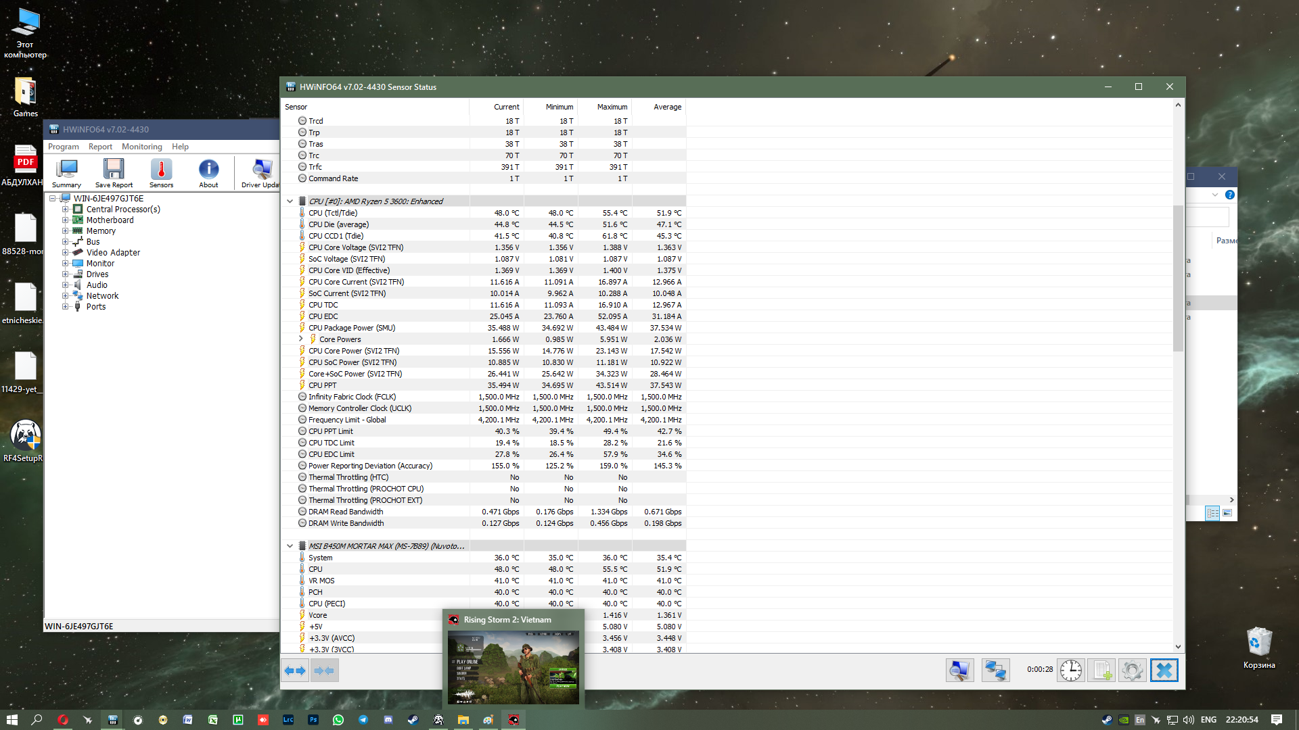Collapse the AMD Ryzen 5 3600 sensor group
1299x730 pixels.
point(290,201)
